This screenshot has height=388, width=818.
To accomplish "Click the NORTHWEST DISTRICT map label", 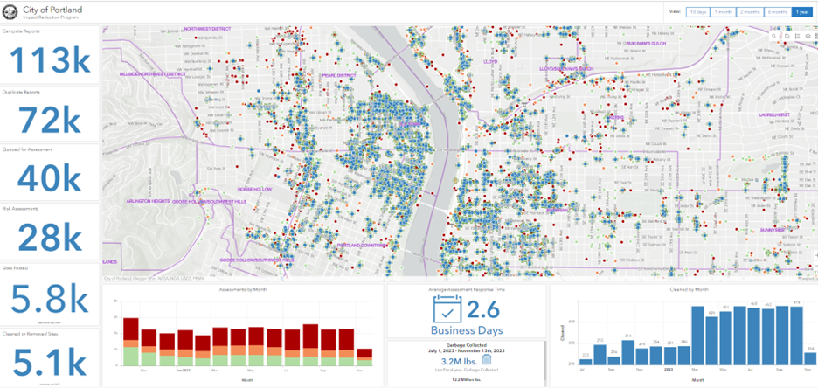I will (208, 29).
